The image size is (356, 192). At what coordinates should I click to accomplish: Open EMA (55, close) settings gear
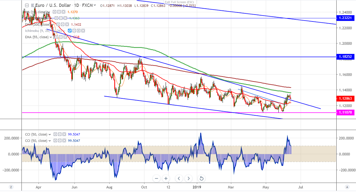(x=61, y=37)
